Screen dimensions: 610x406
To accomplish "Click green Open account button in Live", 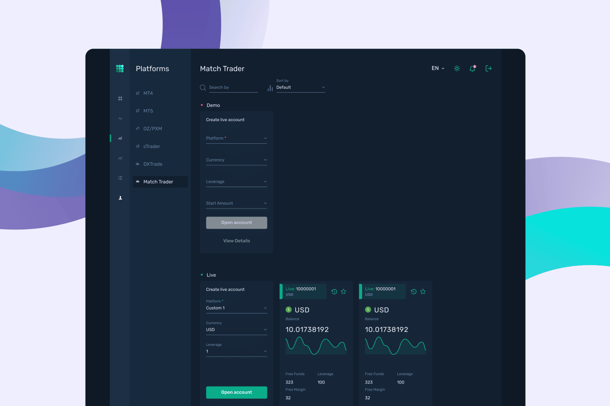I will point(236,393).
